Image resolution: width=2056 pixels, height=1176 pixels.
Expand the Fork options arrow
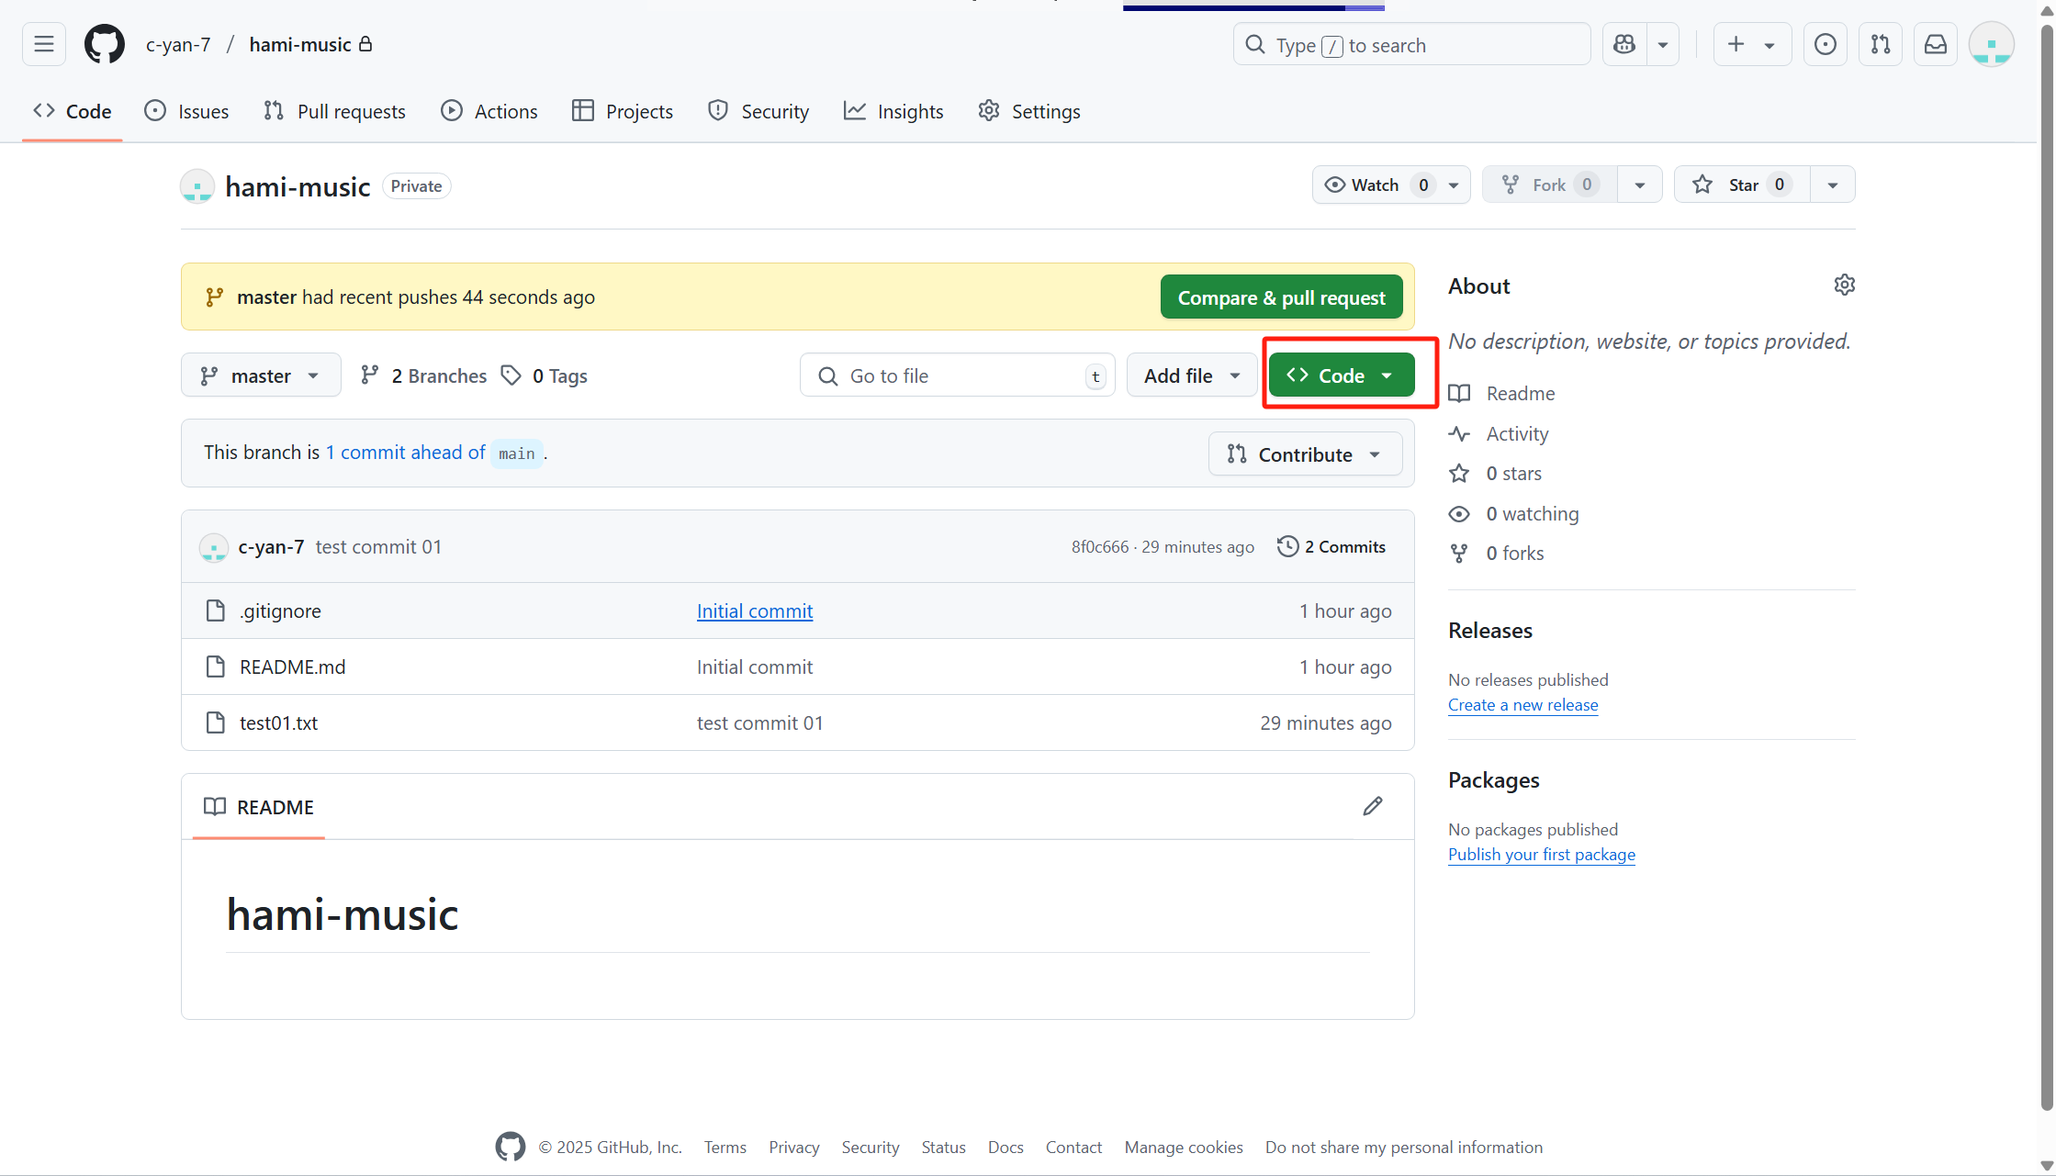click(x=1641, y=185)
